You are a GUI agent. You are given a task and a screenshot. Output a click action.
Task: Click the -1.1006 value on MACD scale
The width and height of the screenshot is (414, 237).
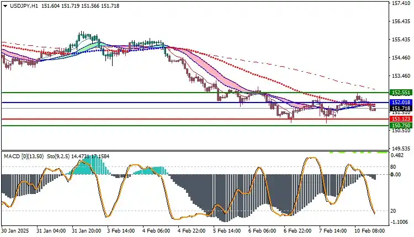coord(400,222)
